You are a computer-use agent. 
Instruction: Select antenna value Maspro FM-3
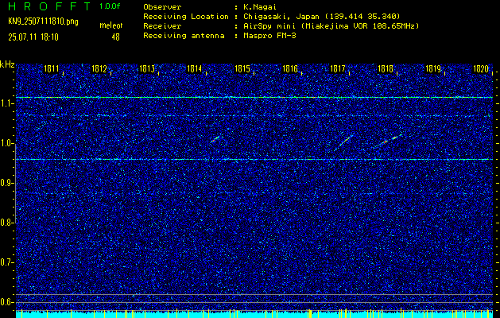269,36
